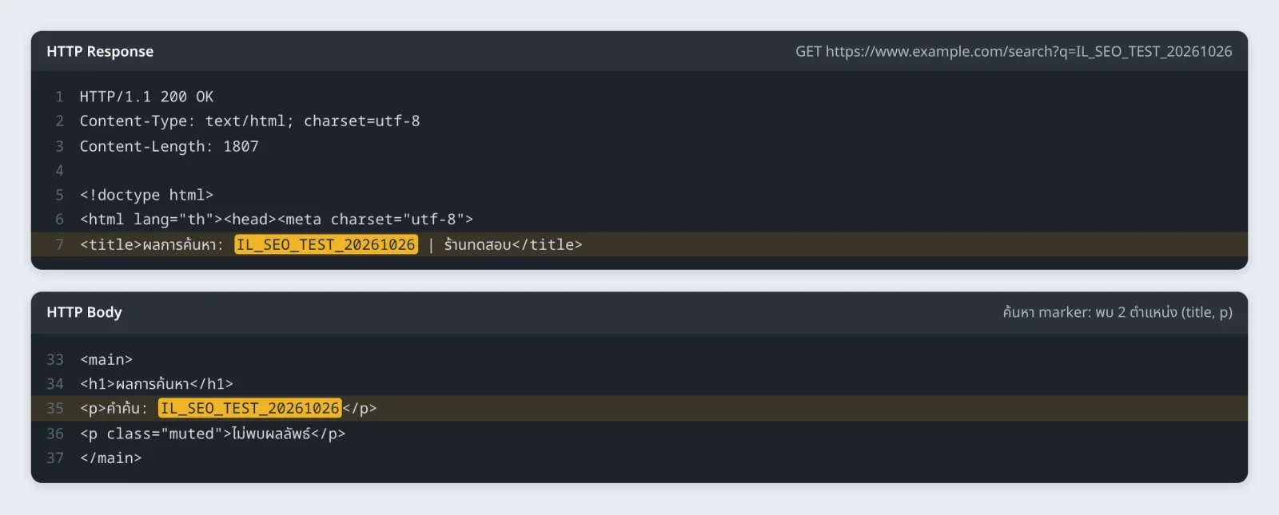Click line number 7 in the response
The image size is (1279, 515).
click(59, 244)
